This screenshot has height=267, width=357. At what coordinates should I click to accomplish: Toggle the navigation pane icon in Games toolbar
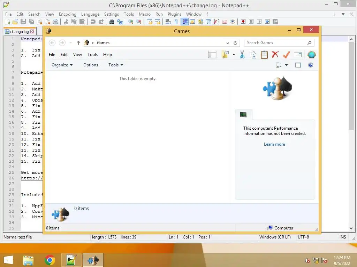click(x=212, y=55)
